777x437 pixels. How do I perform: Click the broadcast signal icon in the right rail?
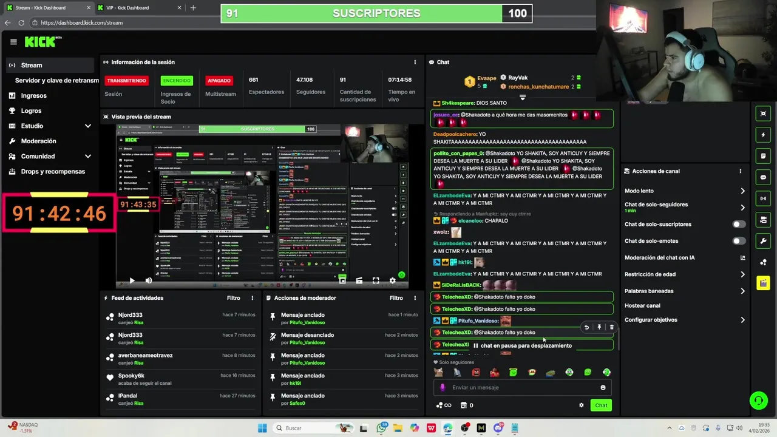pyautogui.click(x=763, y=198)
